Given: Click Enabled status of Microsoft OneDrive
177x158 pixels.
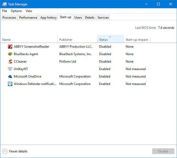Looking at the screenshot, I should coord(105,76).
